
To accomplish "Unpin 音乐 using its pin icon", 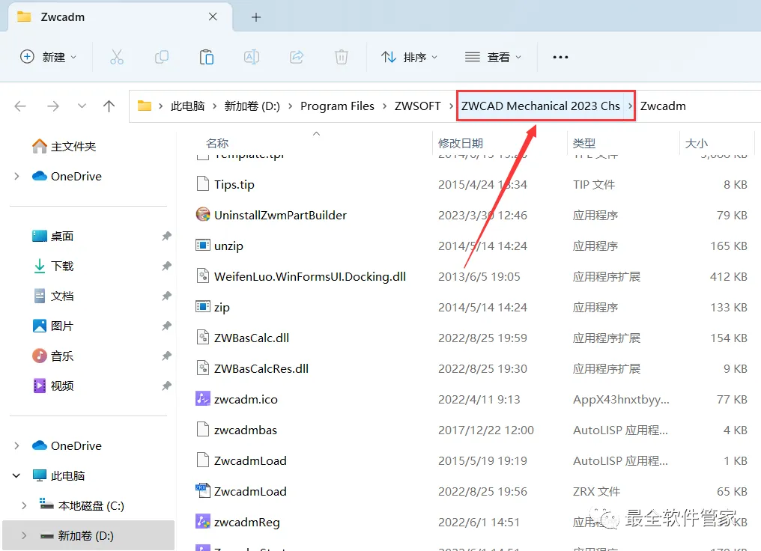I will (x=166, y=356).
